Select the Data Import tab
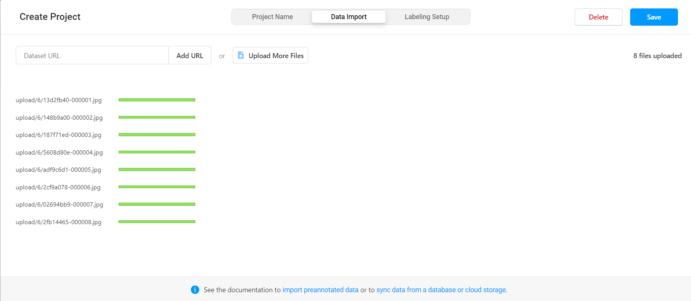The image size is (691, 301). tap(349, 17)
